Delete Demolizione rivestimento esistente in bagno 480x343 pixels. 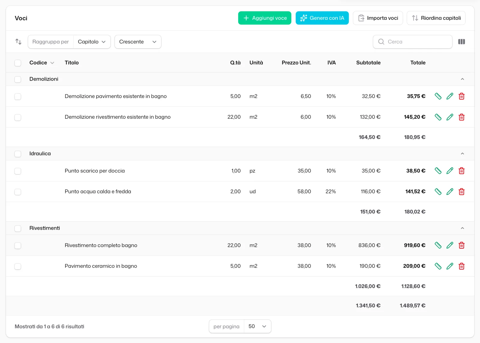pos(461,117)
